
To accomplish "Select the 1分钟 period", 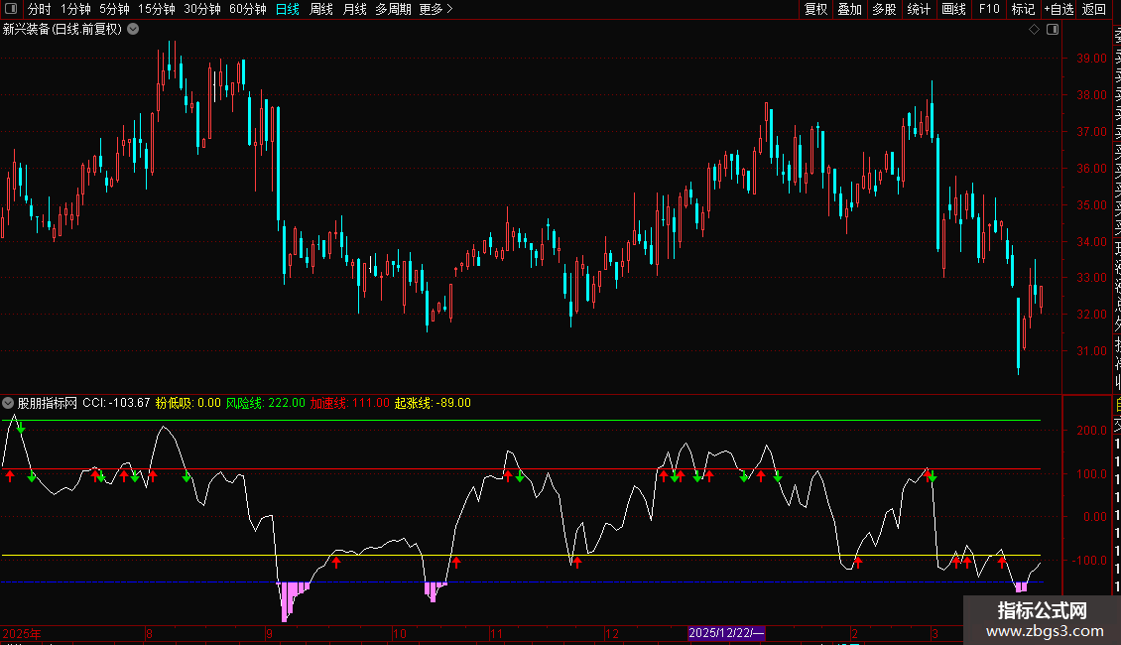I will tap(75, 9).
